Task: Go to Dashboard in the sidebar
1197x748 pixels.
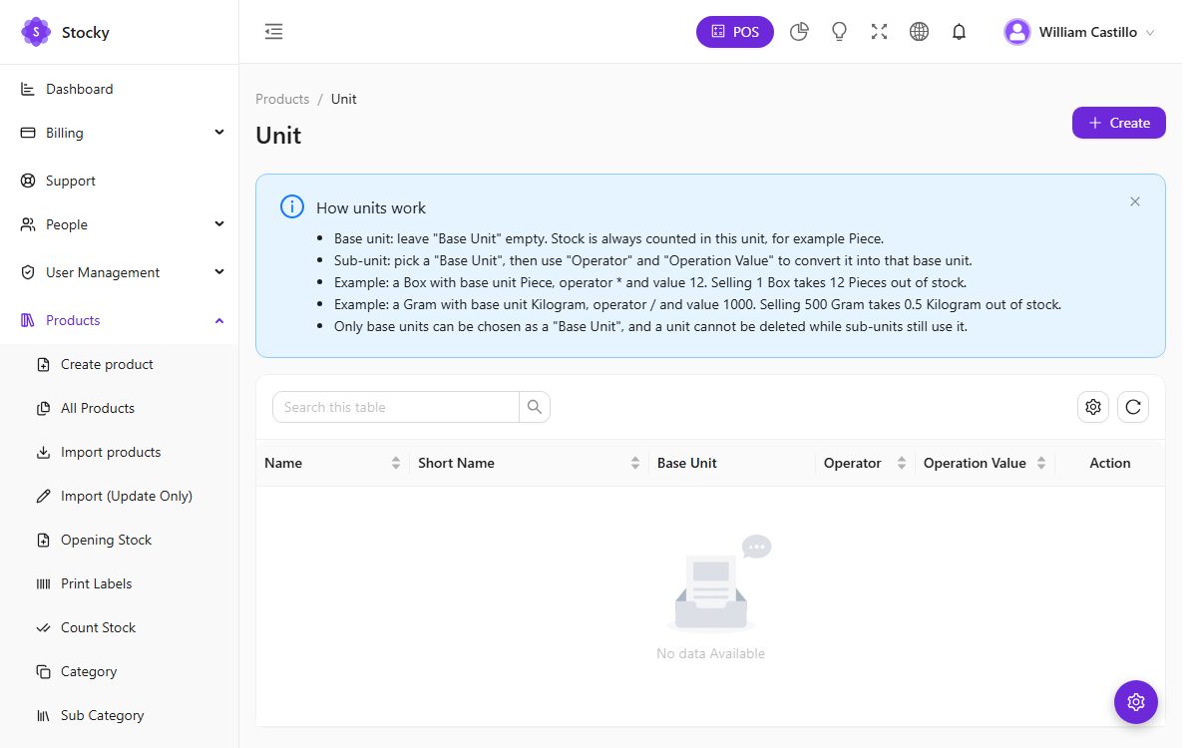Action: [120, 89]
